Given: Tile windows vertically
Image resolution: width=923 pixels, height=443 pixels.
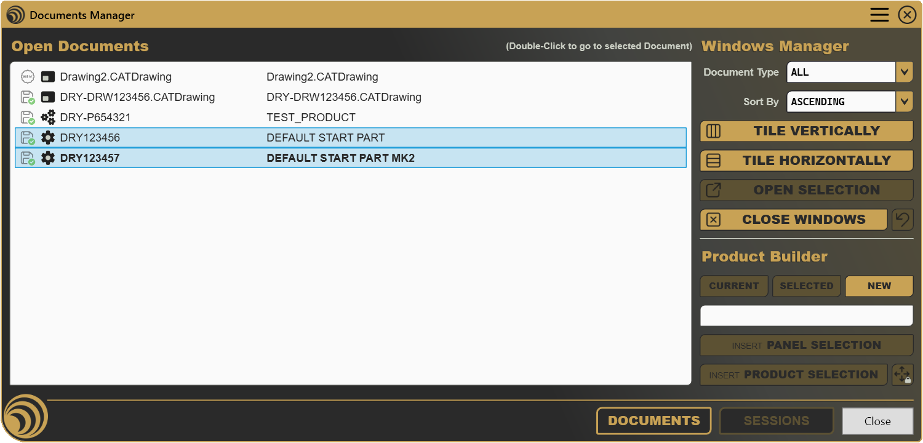Looking at the screenshot, I should click(x=807, y=131).
